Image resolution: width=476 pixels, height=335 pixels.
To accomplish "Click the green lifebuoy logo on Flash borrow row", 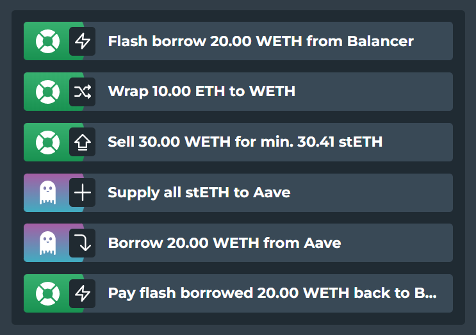I will [x=47, y=41].
